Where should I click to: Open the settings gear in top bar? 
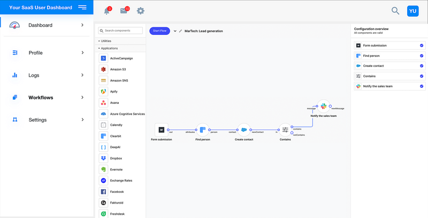pos(141,11)
